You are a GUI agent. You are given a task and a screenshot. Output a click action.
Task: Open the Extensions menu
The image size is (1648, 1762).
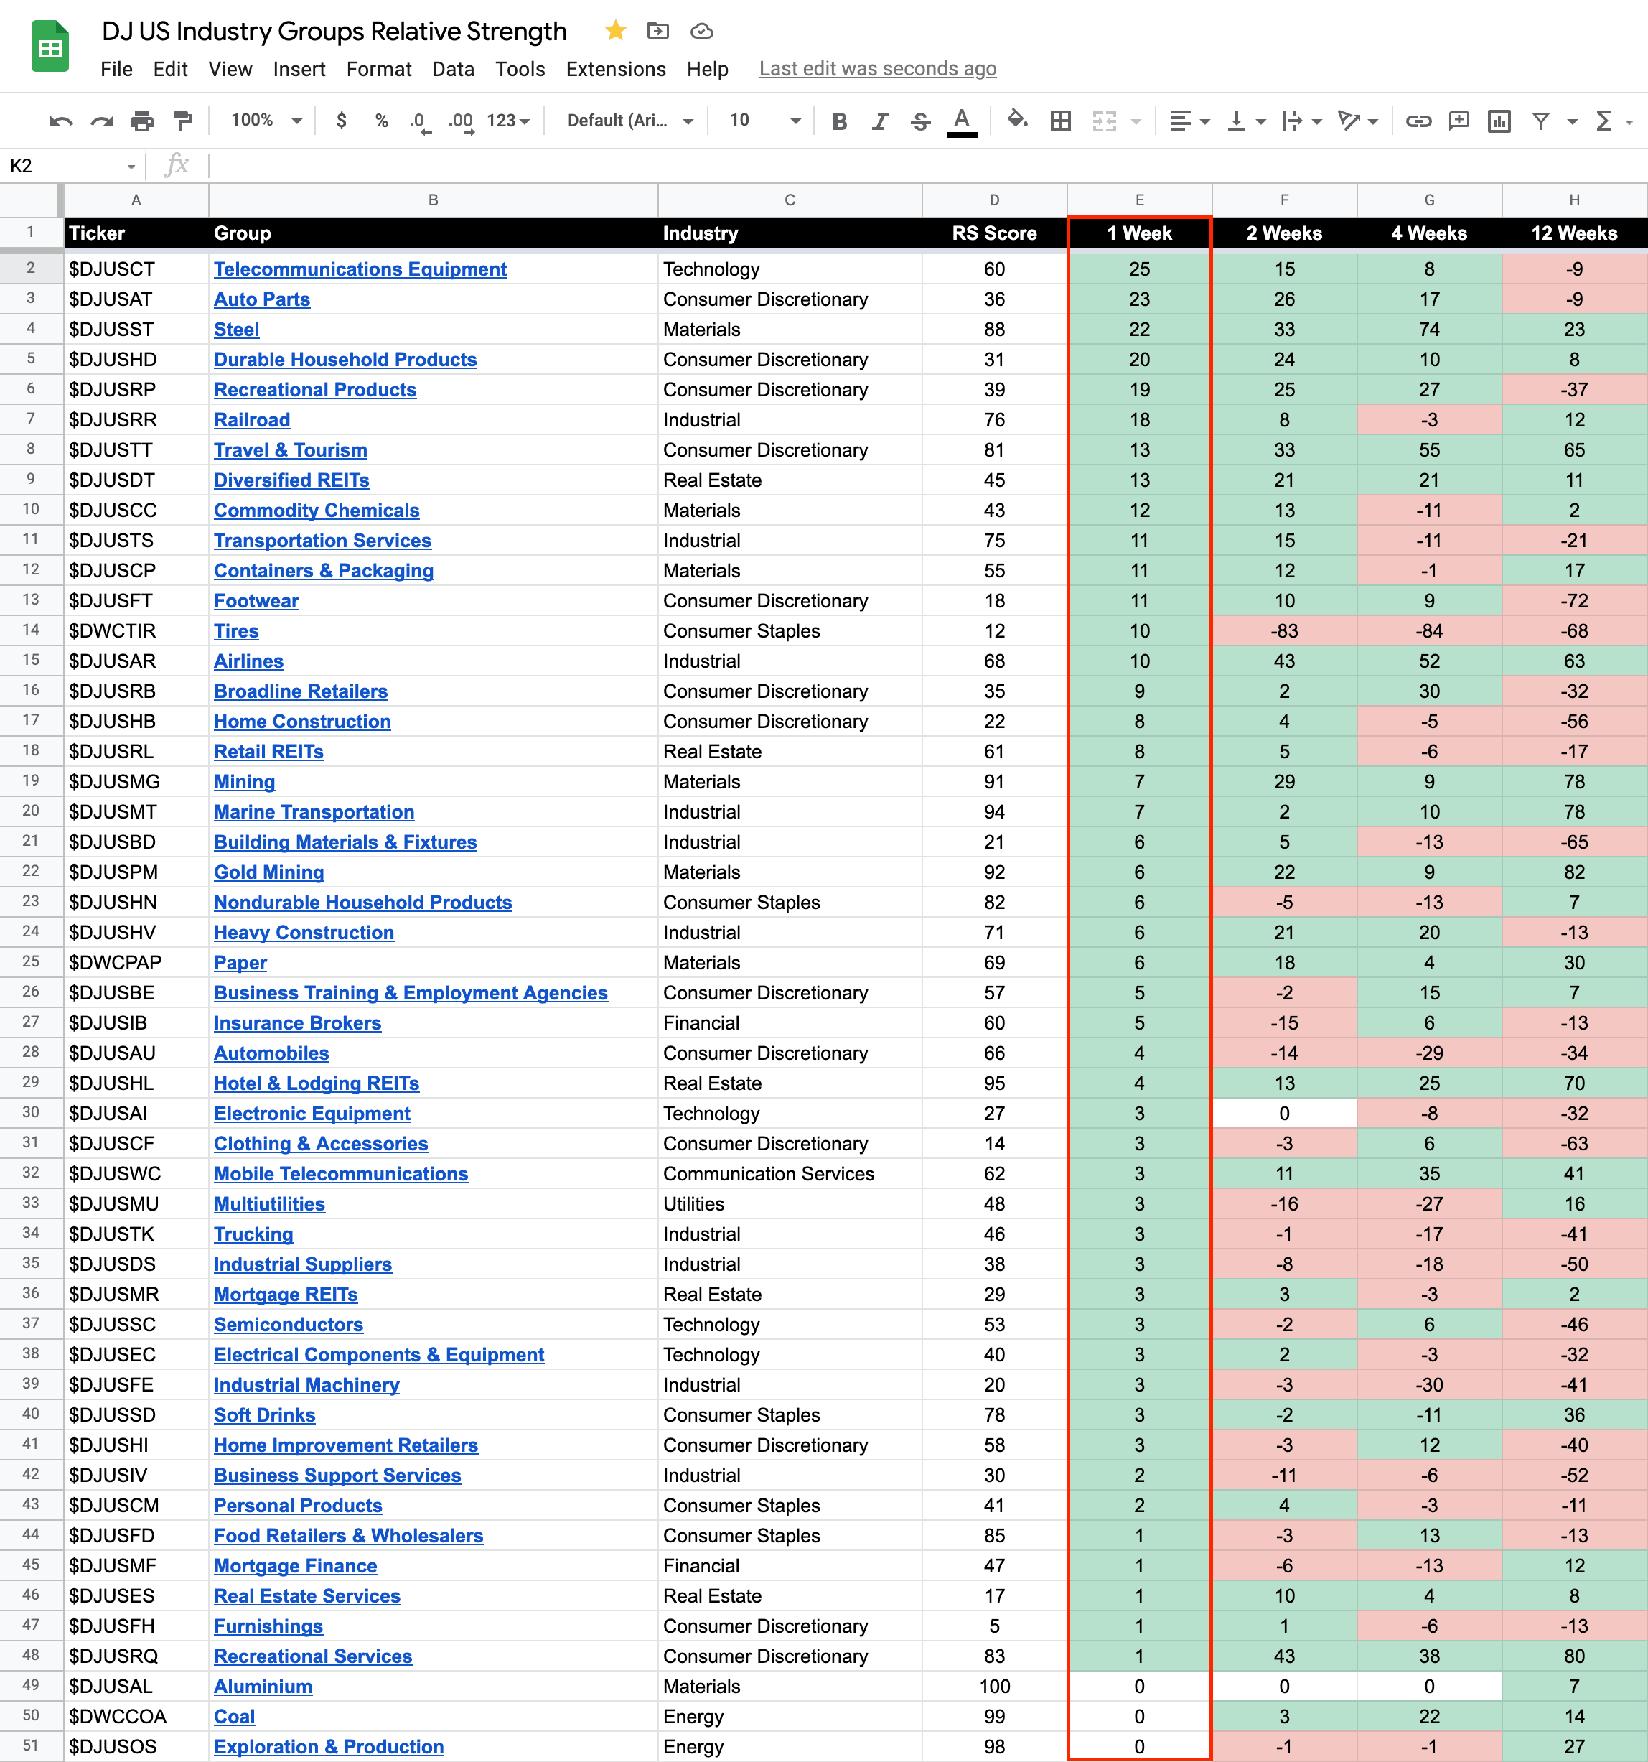pyautogui.click(x=616, y=69)
